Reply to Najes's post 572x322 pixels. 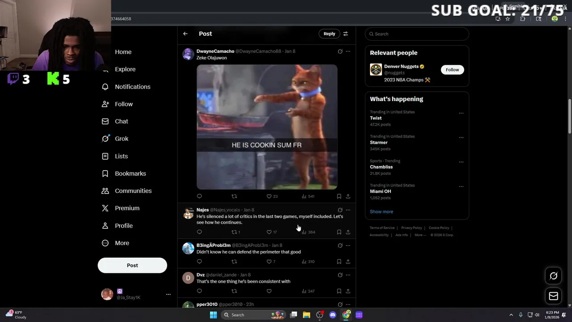coord(199,232)
